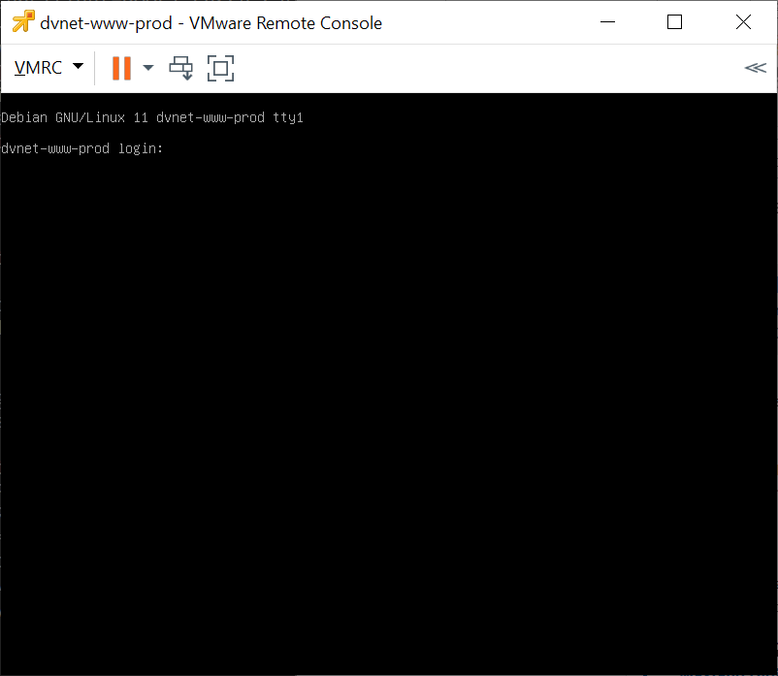This screenshot has height=676, width=778.
Task: Click the empty title bar area before minimize
Action: pyautogui.click(x=485, y=22)
